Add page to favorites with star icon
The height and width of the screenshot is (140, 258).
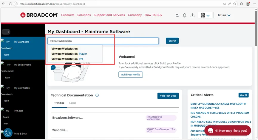tap(235, 4)
